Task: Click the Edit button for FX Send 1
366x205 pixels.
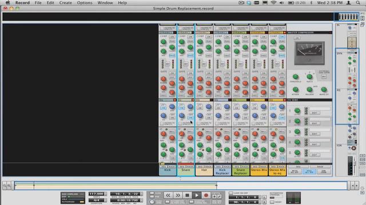Action: tap(315, 113)
